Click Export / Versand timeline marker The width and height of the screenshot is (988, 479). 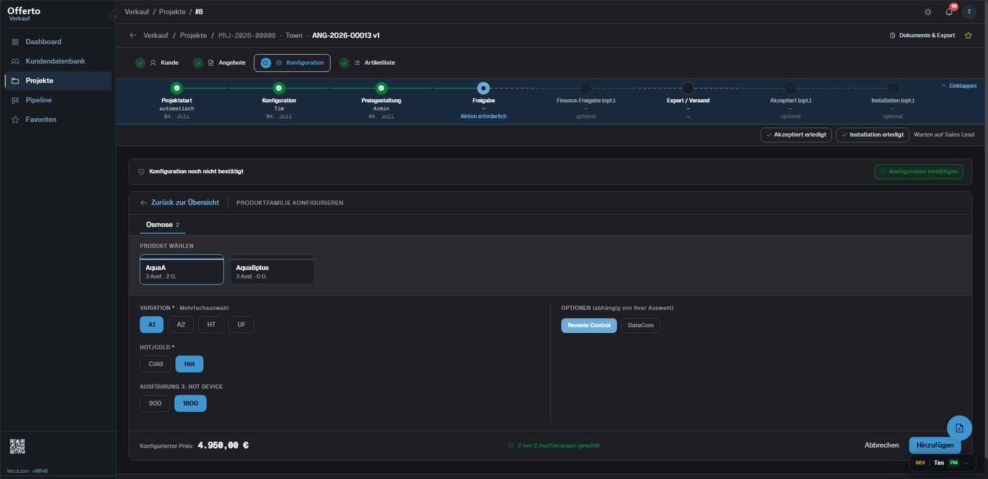pos(688,88)
